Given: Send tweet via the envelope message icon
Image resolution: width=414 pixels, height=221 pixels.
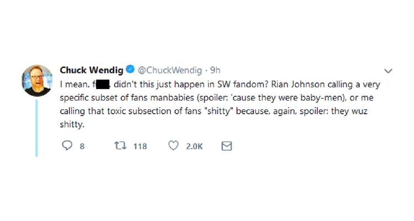Looking at the screenshot, I should pyautogui.click(x=226, y=146).
